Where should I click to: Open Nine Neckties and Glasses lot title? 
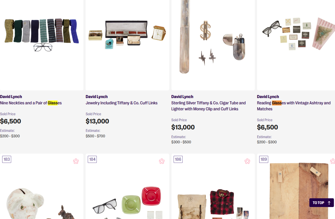tap(31, 103)
